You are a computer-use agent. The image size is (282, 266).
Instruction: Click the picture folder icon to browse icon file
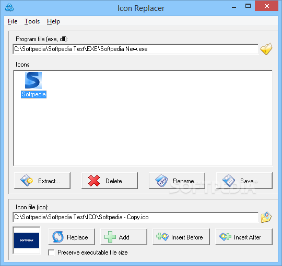coord(266,217)
